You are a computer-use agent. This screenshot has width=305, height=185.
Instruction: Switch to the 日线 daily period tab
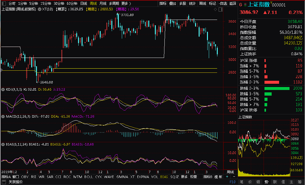tap(84, 4)
